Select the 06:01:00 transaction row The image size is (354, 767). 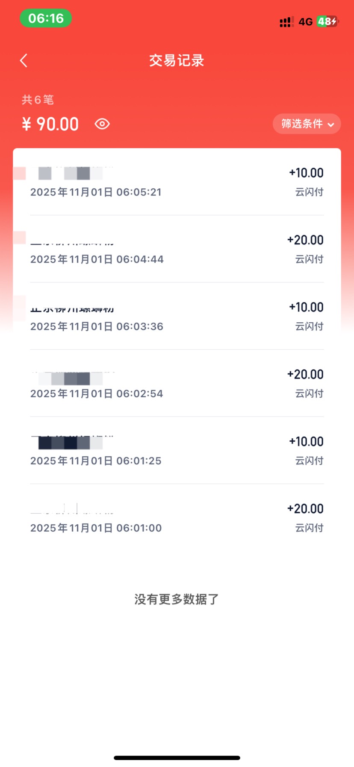pyautogui.click(x=177, y=518)
